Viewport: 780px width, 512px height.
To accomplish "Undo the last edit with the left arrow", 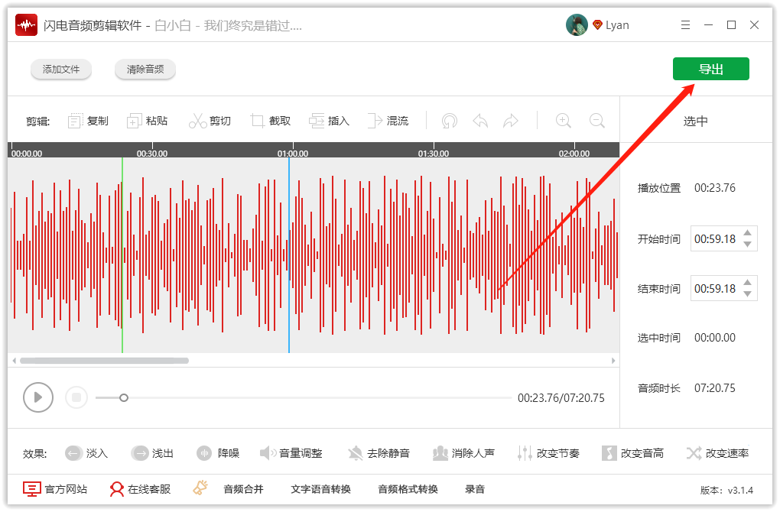I will pyautogui.click(x=480, y=121).
